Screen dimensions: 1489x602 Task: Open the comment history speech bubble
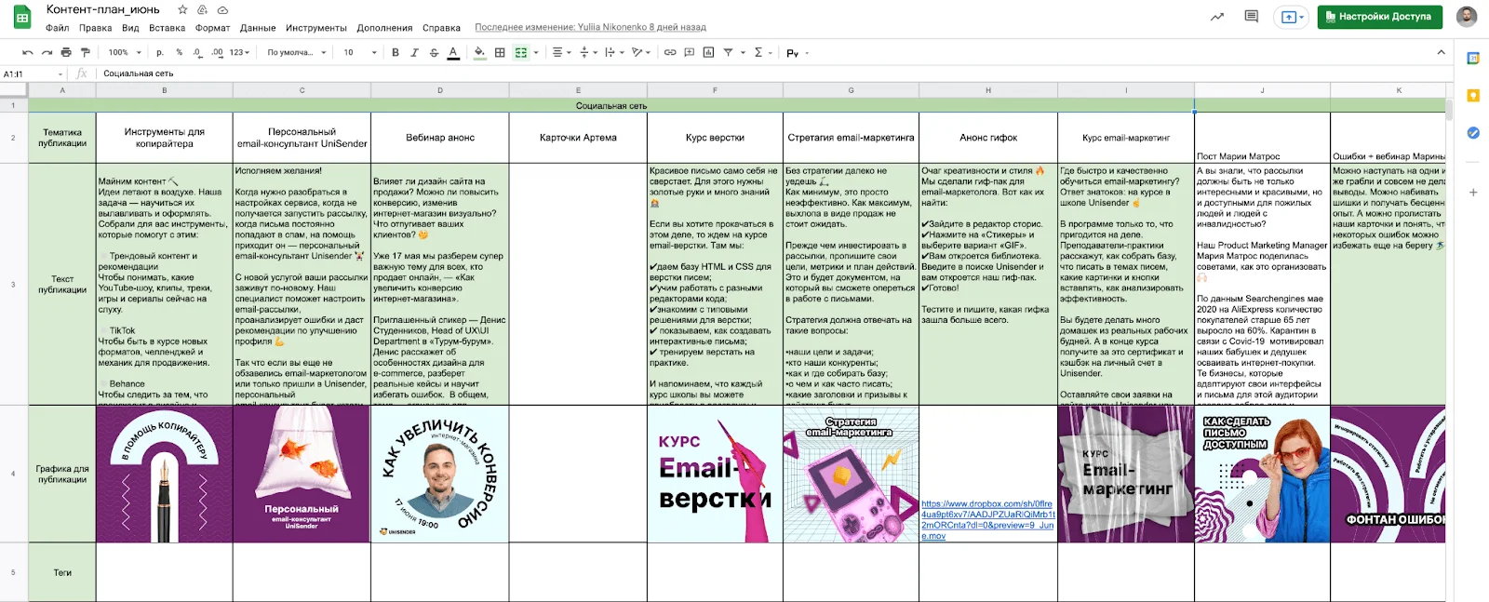pyautogui.click(x=1251, y=17)
